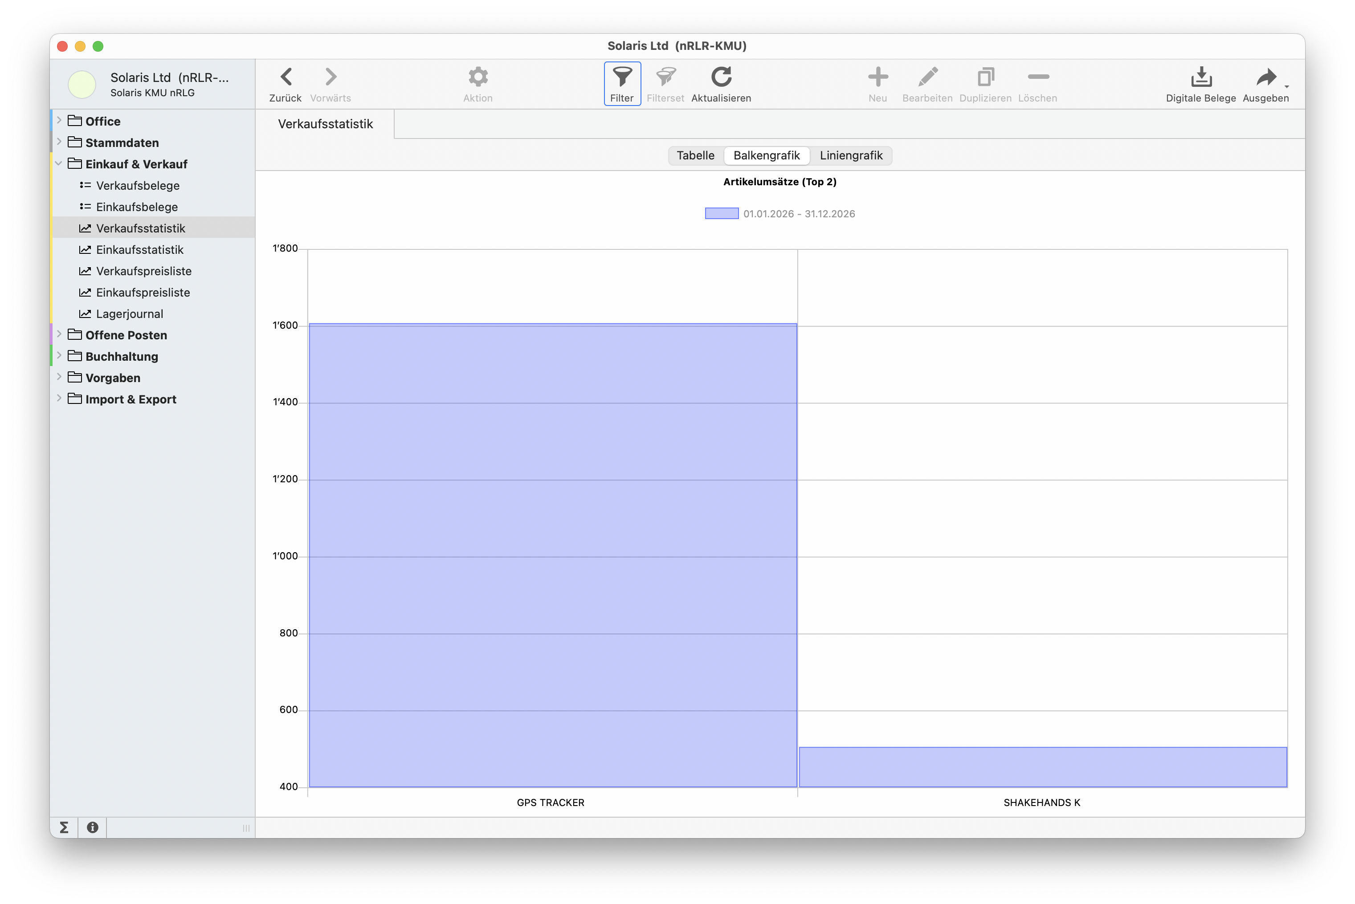This screenshot has height=904, width=1355.
Task: Select the Balkengrafik segment
Action: pyautogui.click(x=766, y=156)
